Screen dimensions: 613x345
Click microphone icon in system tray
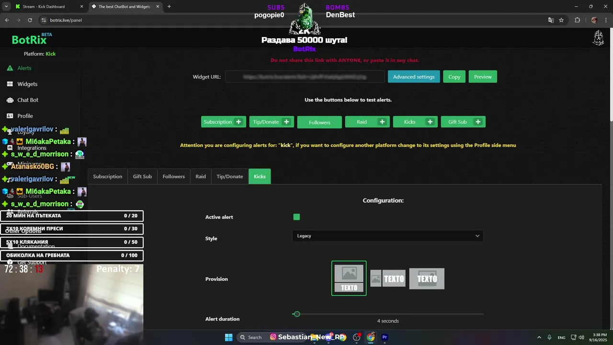549,337
